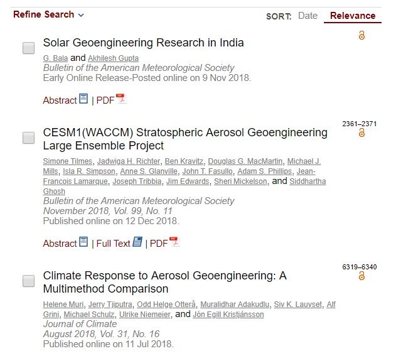
Task: Sort results by Date
Action: 308,16
